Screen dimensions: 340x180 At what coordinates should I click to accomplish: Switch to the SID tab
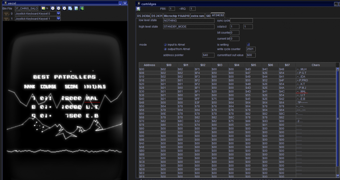click(x=208, y=16)
